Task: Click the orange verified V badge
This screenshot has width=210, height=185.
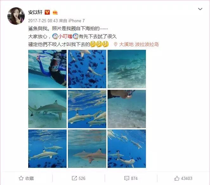Action: pos(47,12)
